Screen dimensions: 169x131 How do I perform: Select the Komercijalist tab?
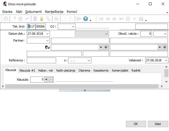[120, 70]
